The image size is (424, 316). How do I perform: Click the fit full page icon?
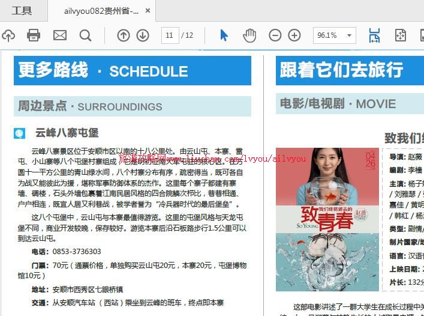401,35
